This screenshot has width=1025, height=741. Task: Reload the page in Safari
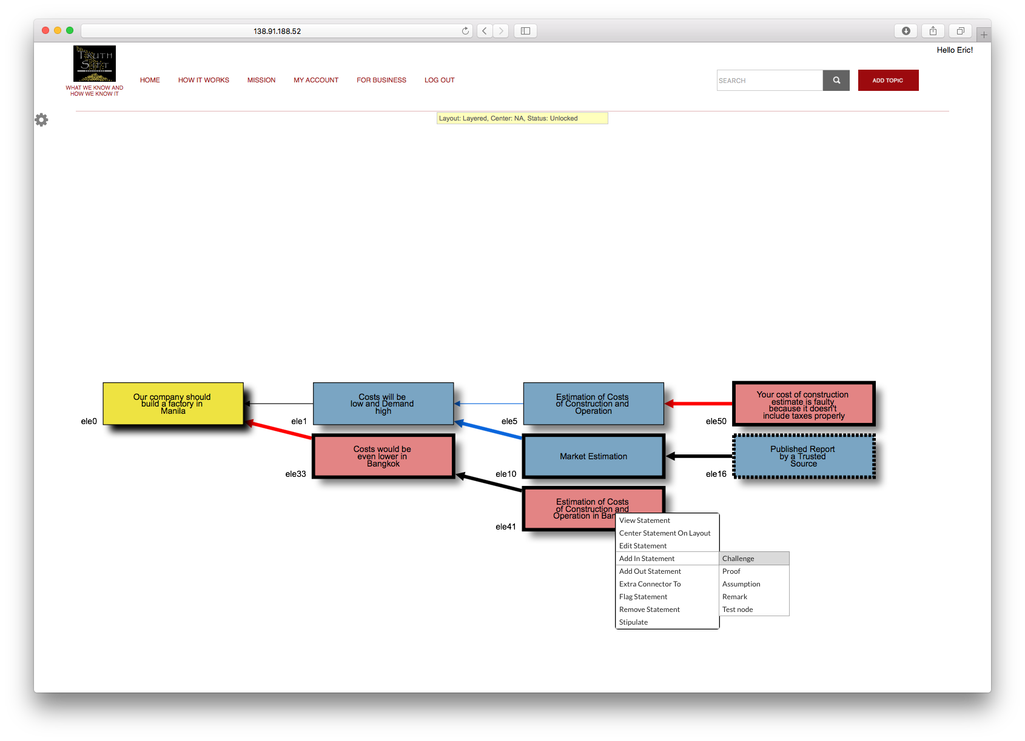click(465, 31)
